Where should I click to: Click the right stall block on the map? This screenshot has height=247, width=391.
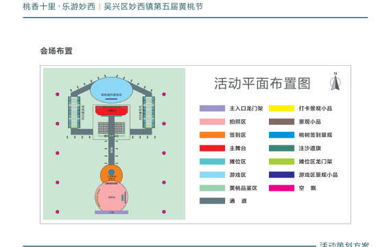pos(149,112)
